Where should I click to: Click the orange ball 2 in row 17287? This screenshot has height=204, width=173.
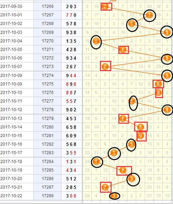105,187
